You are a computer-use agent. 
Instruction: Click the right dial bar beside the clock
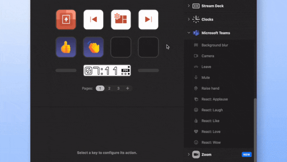coord(148,70)
